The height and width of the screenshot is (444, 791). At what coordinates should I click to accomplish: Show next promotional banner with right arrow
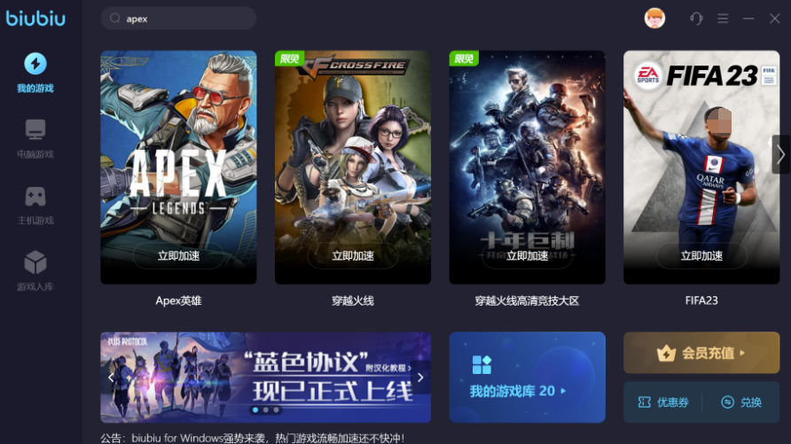(x=420, y=377)
